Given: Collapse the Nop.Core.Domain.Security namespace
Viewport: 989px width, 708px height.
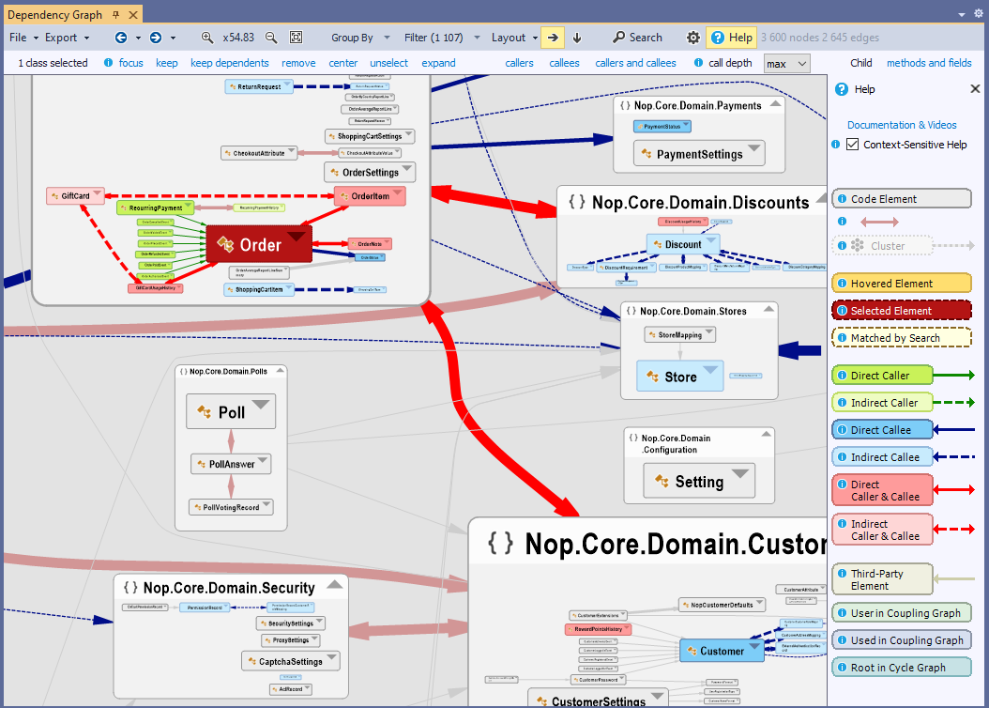Looking at the screenshot, I should click(x=335, y=584).
